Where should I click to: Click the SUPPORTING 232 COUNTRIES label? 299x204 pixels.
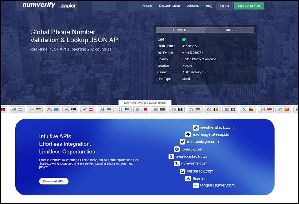tap(145, 102)
